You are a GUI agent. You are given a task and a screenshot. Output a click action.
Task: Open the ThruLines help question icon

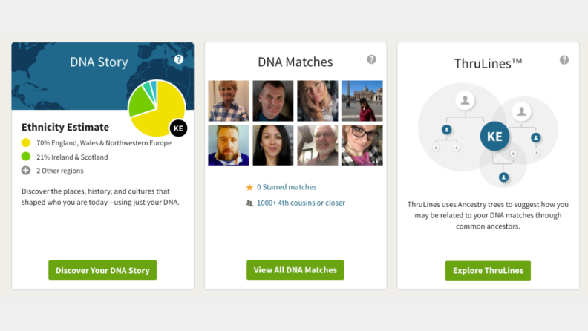click(564, 60)
